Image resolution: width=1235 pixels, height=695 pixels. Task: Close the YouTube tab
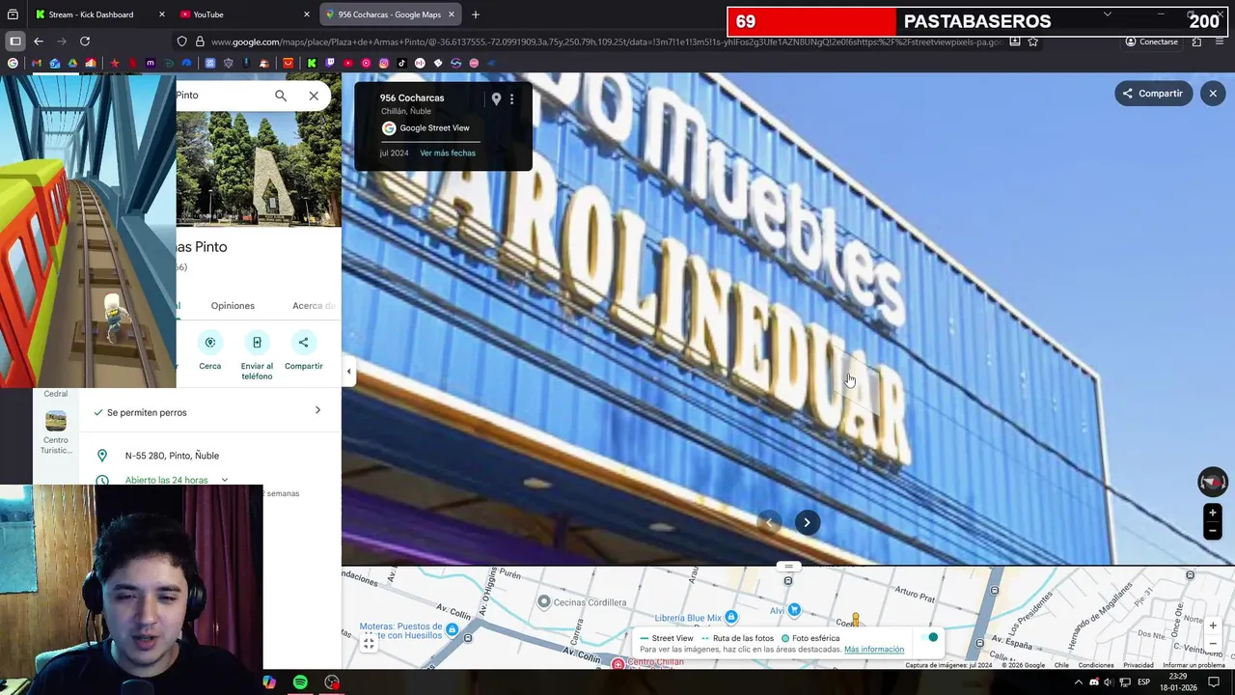(307, 14)
